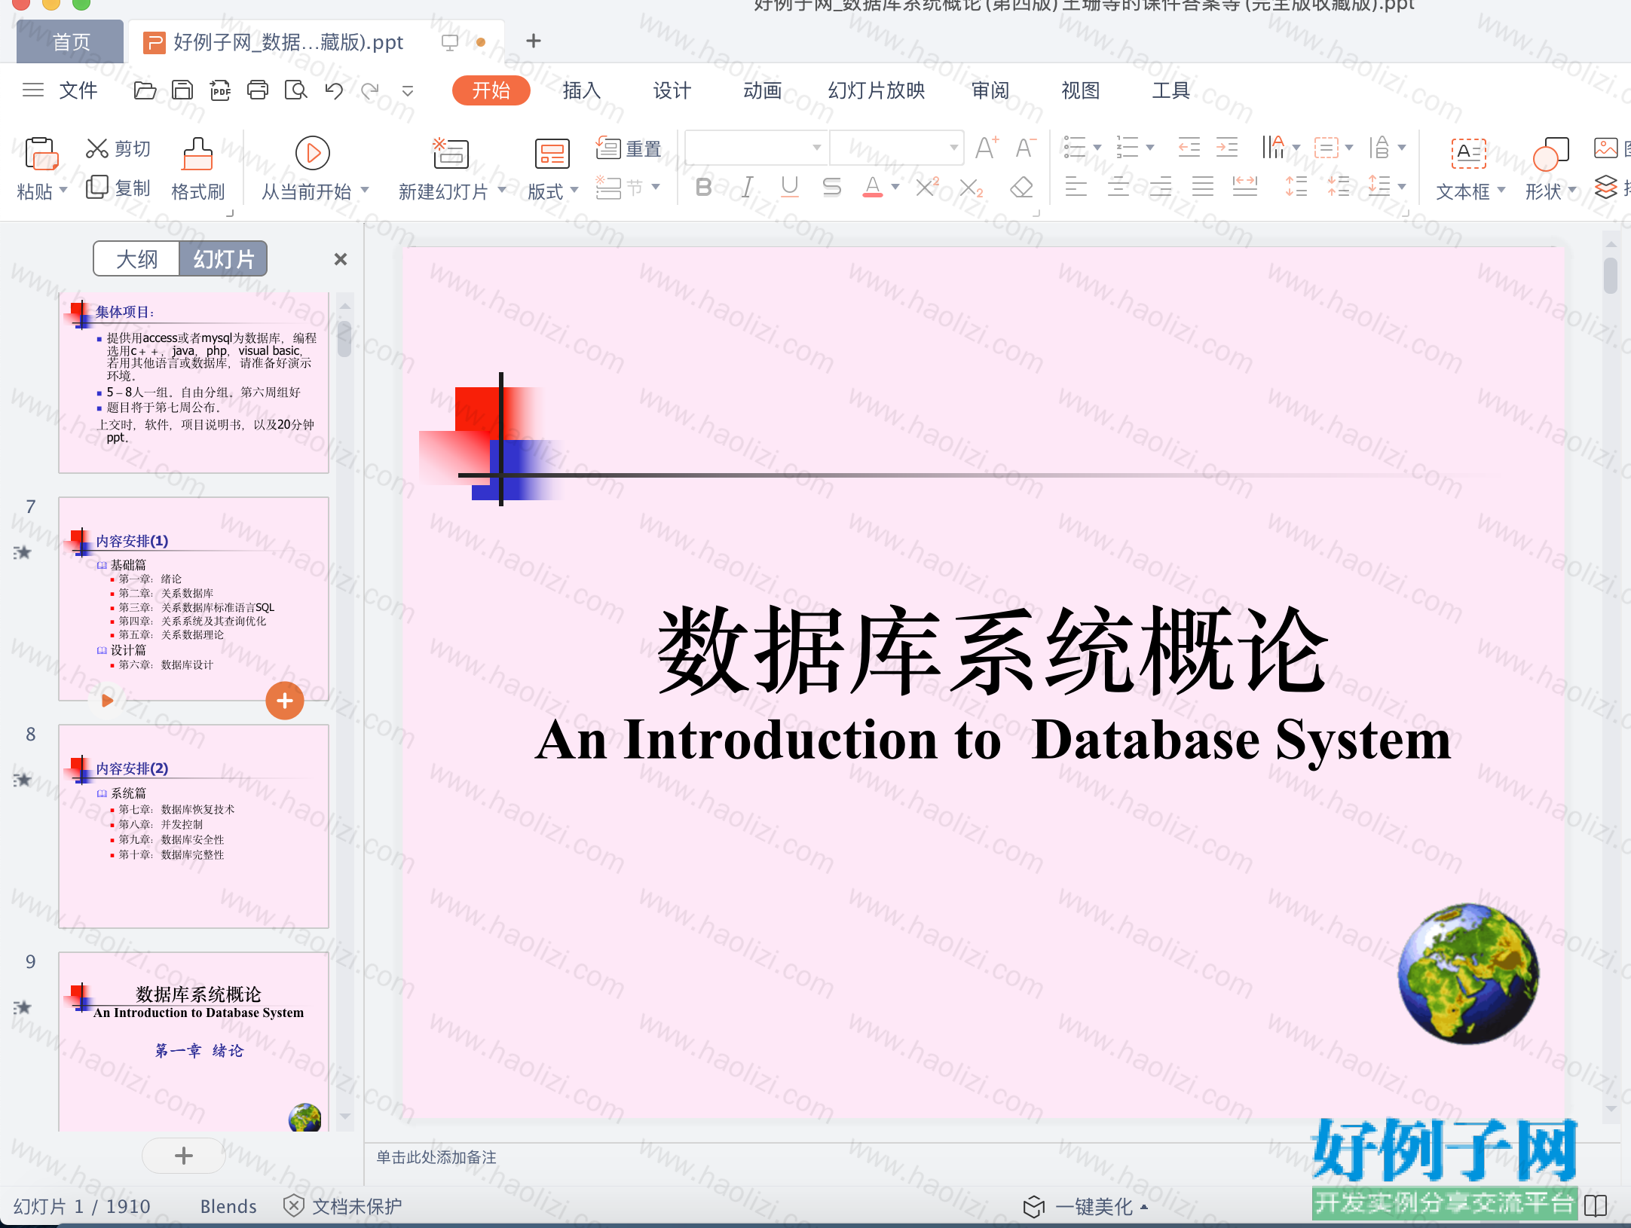Viewport: 1631px width, 1228px height.
Task: Open the font name dropdown
Action: [x=817, y=148]
